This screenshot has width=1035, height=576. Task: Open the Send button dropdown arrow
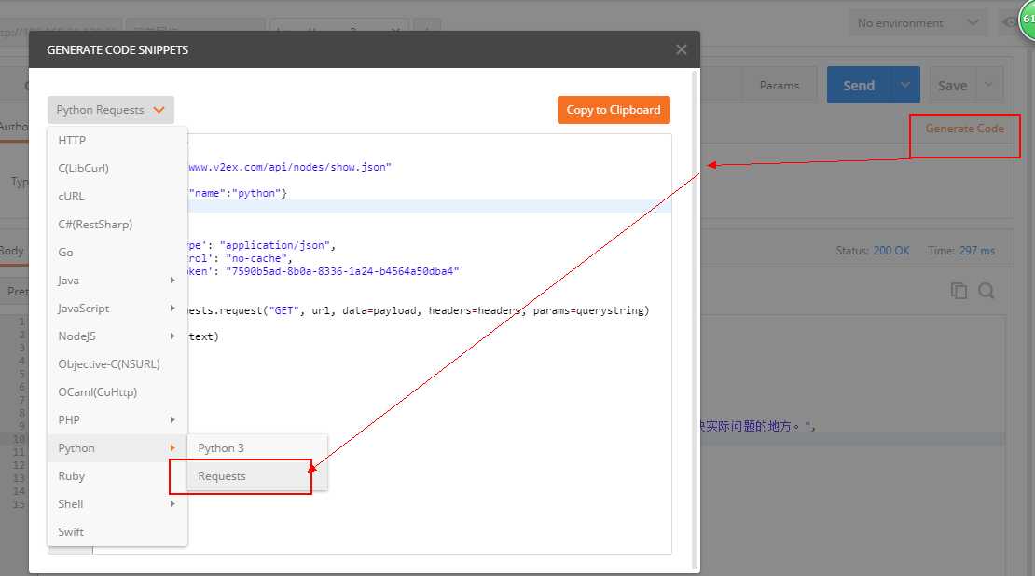click(905, 85)
